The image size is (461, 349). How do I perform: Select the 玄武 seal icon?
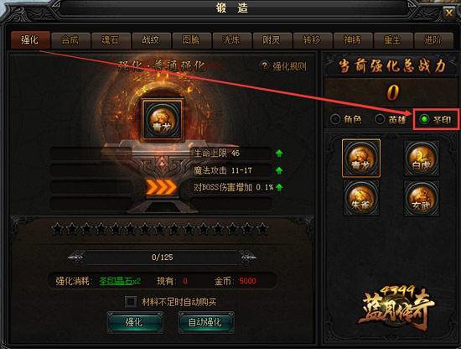click(422, 198)
